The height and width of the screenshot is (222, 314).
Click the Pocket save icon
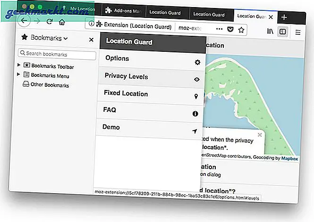coord(229,29)
